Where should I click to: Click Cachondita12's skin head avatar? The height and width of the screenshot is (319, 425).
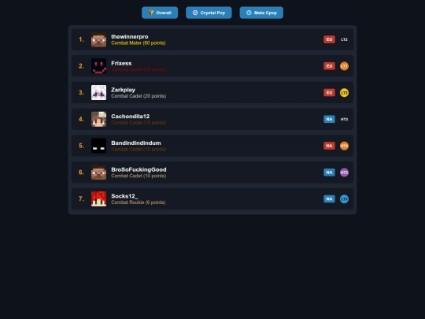click(98, 119)
